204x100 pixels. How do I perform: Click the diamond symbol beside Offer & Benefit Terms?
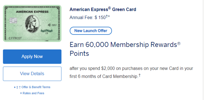tap(15, 87)
